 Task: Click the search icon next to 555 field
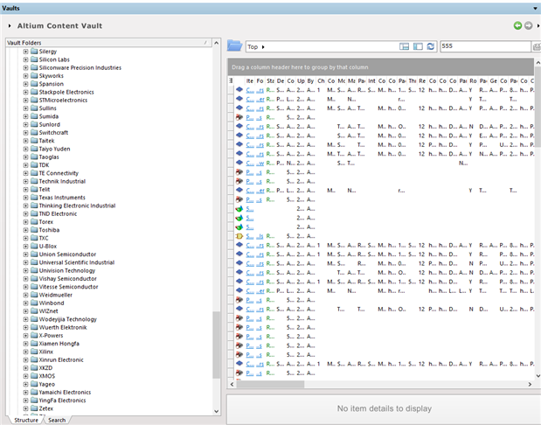point(536,46)
